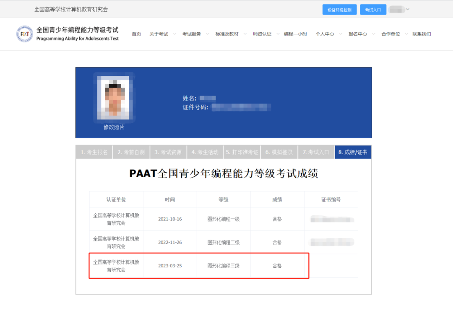Switch to the 3.考试资源 tab
Image resolution: width=453 pixels, height=313 pixels.
pos(168,152)
